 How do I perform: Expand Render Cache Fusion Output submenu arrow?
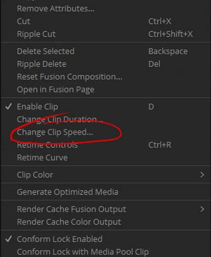202,209
